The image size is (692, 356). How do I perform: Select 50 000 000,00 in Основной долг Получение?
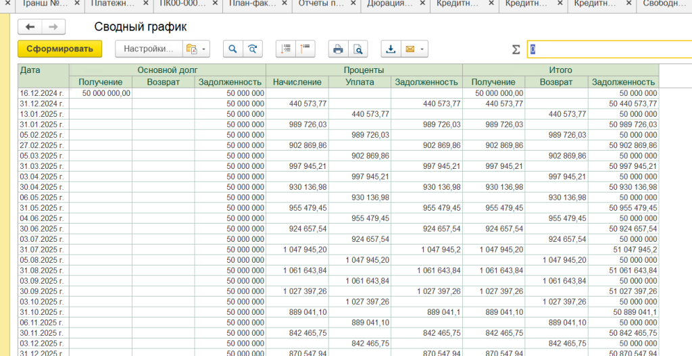click(x=101, y=93)
